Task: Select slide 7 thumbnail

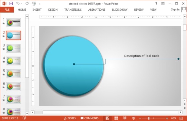Action: point(14,99)
